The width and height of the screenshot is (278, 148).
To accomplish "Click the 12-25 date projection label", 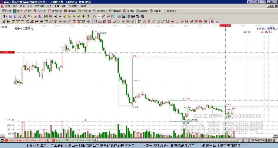I will (x=247, y=32).
